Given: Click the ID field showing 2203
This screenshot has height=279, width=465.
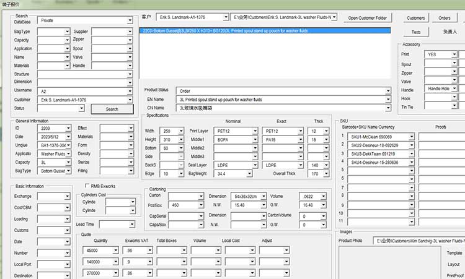Looking at the screenshot, I should [x=55, y=128].
